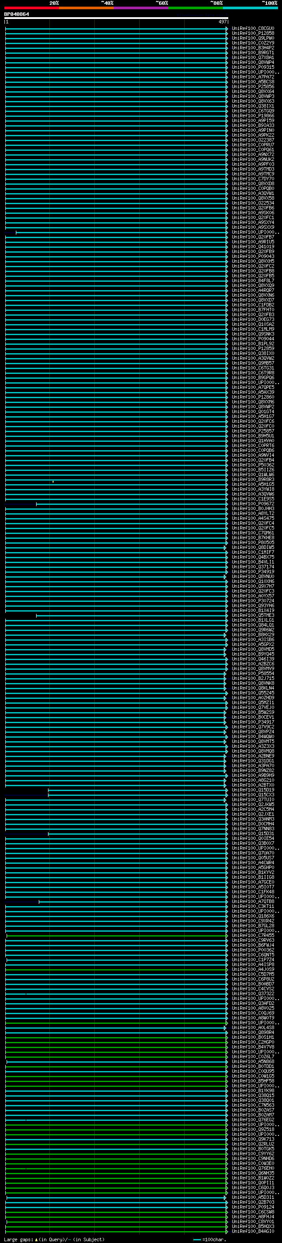Select the UniRef100_C0PRU7 label
282x1243 pixels.
(252, 145)
